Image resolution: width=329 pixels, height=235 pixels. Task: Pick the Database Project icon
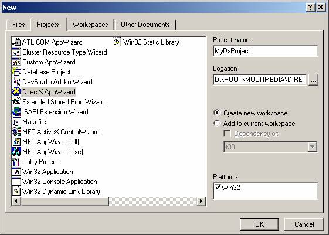[x=16, y=71]
